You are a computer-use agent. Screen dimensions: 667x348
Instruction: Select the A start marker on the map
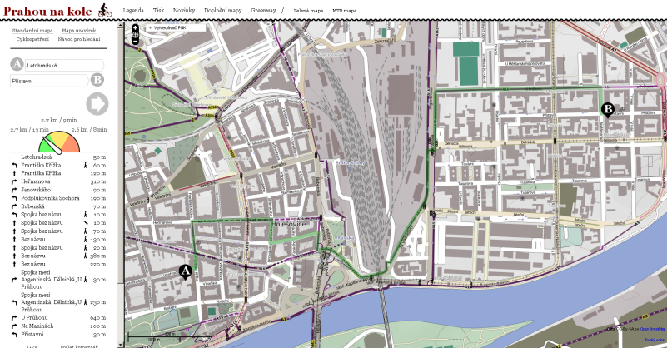click(x=185, y=271)
